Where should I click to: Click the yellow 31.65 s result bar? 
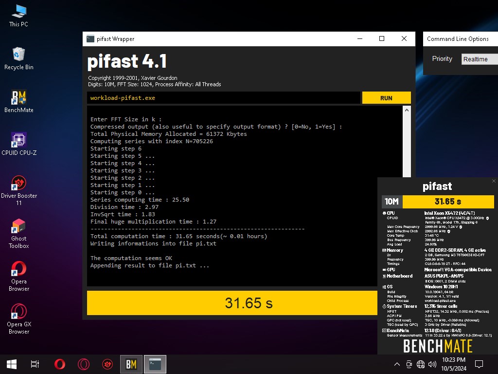pos(232,303)
